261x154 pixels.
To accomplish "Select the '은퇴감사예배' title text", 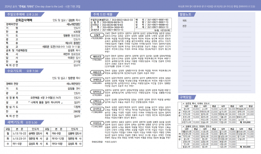I will coord(24,20).
